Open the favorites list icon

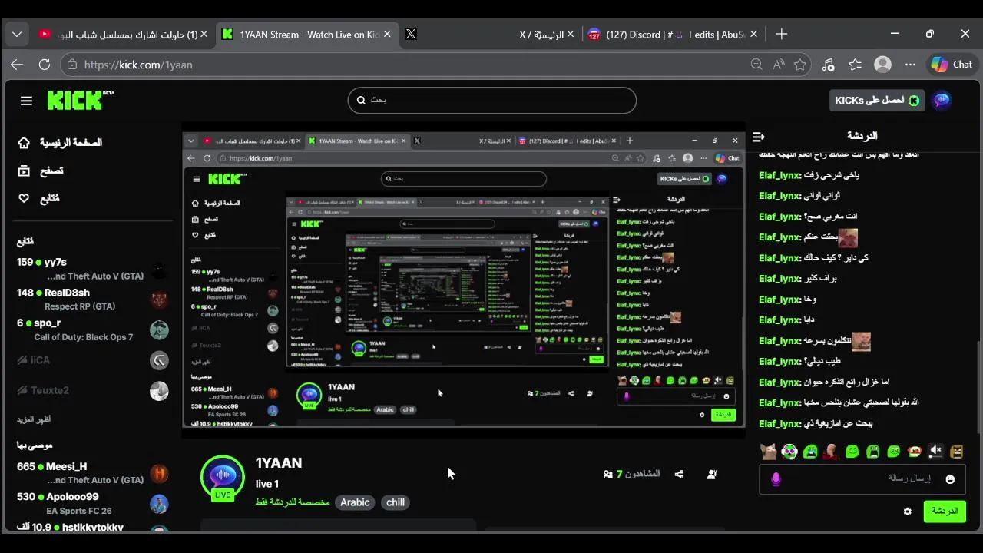click(856, 65)
